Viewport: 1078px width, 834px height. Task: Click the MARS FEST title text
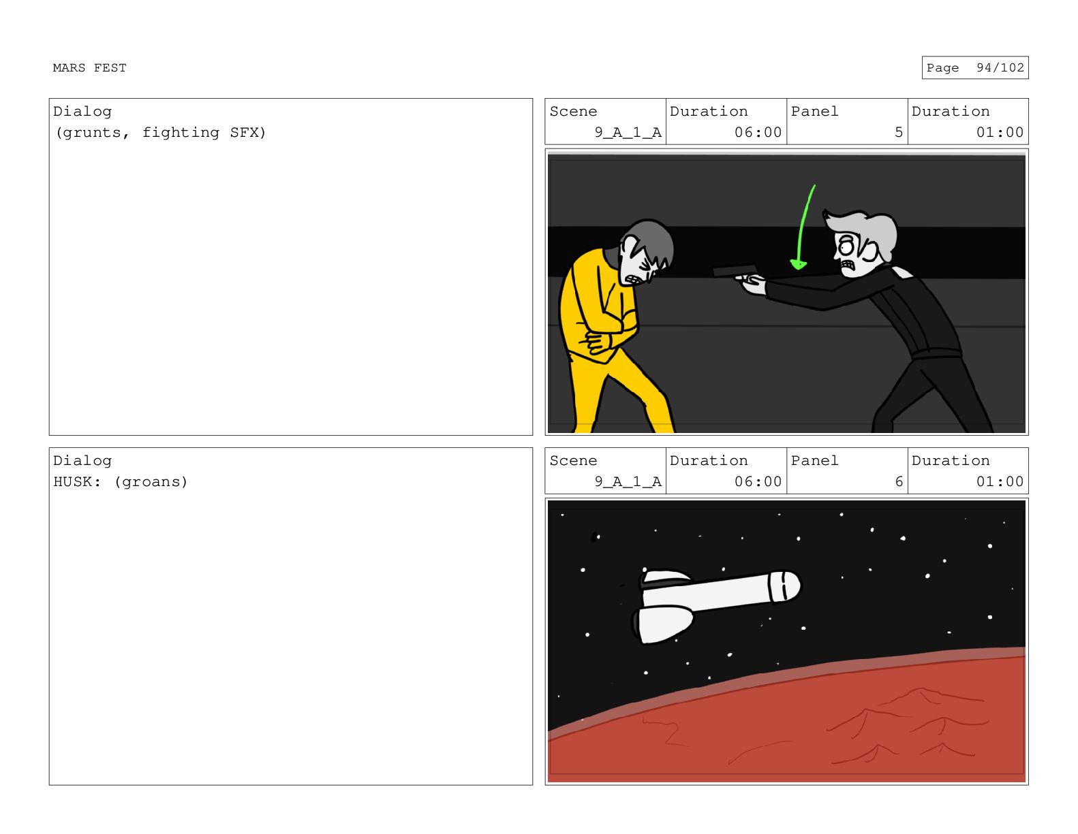pos(89,68)
